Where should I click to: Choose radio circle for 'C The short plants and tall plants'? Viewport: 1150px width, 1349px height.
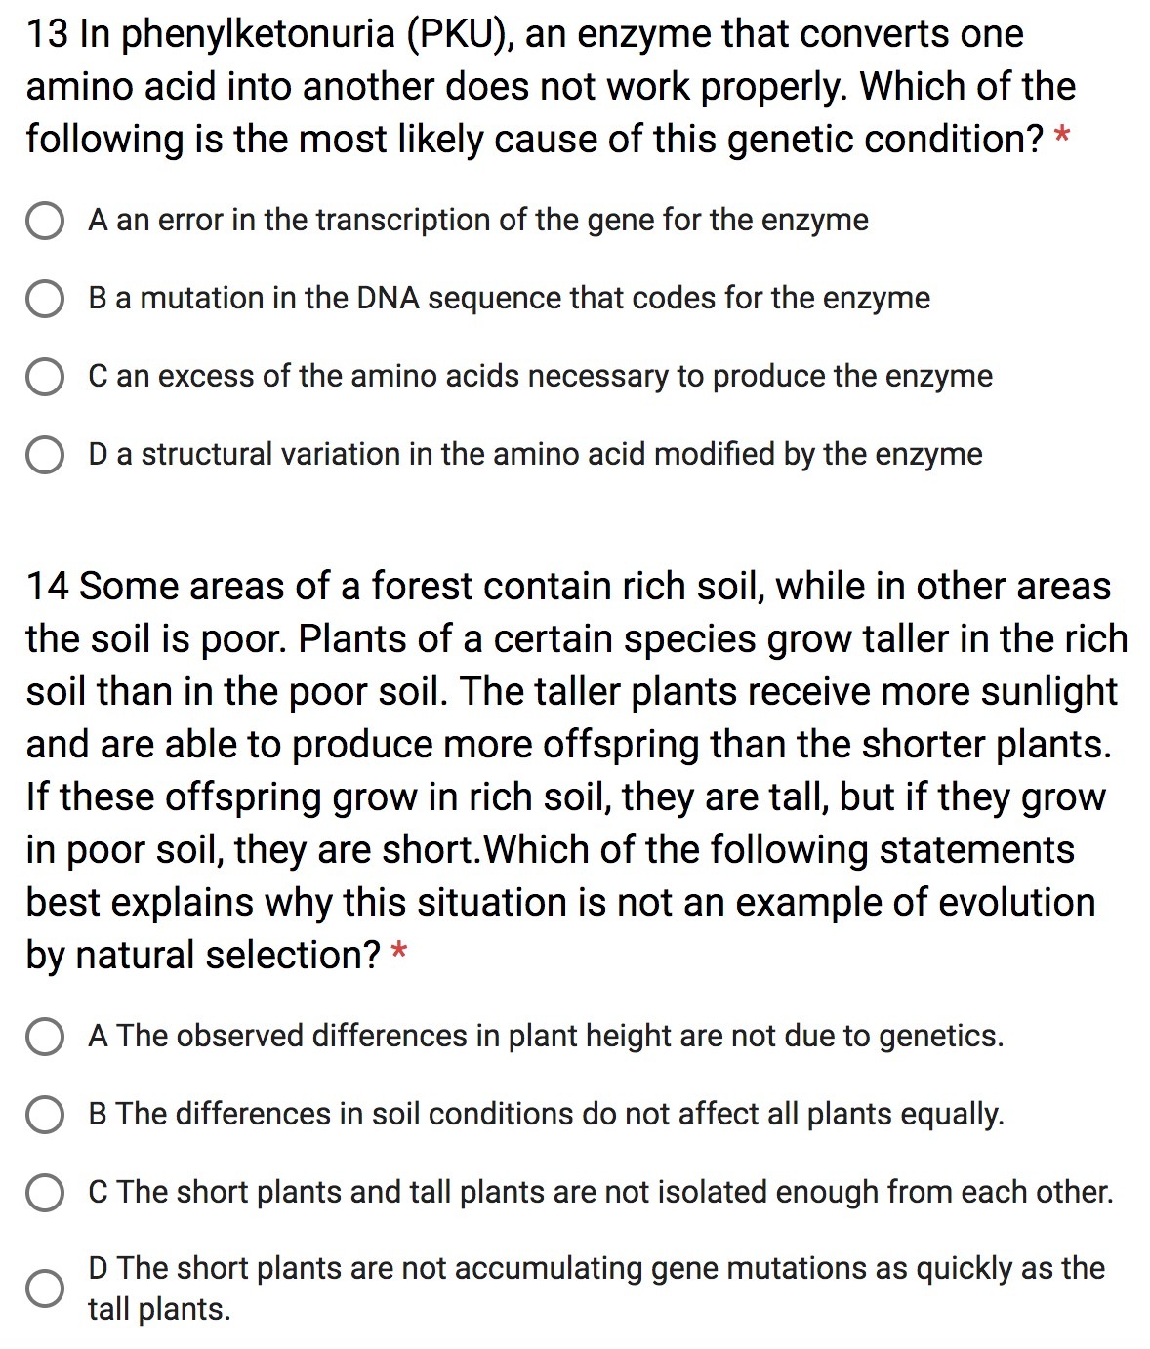point(45,1193)
